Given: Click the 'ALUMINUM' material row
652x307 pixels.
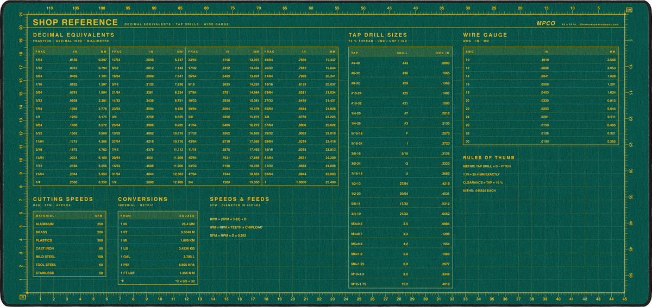Looking at the screenshot, I should click(x=70, y=223).
